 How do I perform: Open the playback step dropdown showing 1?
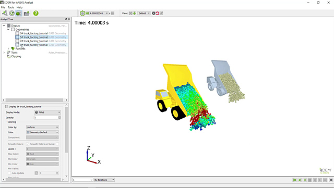click(82, 180)
